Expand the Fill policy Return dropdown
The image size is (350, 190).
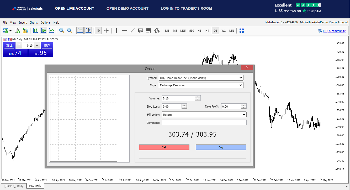[x=204, y=114]
